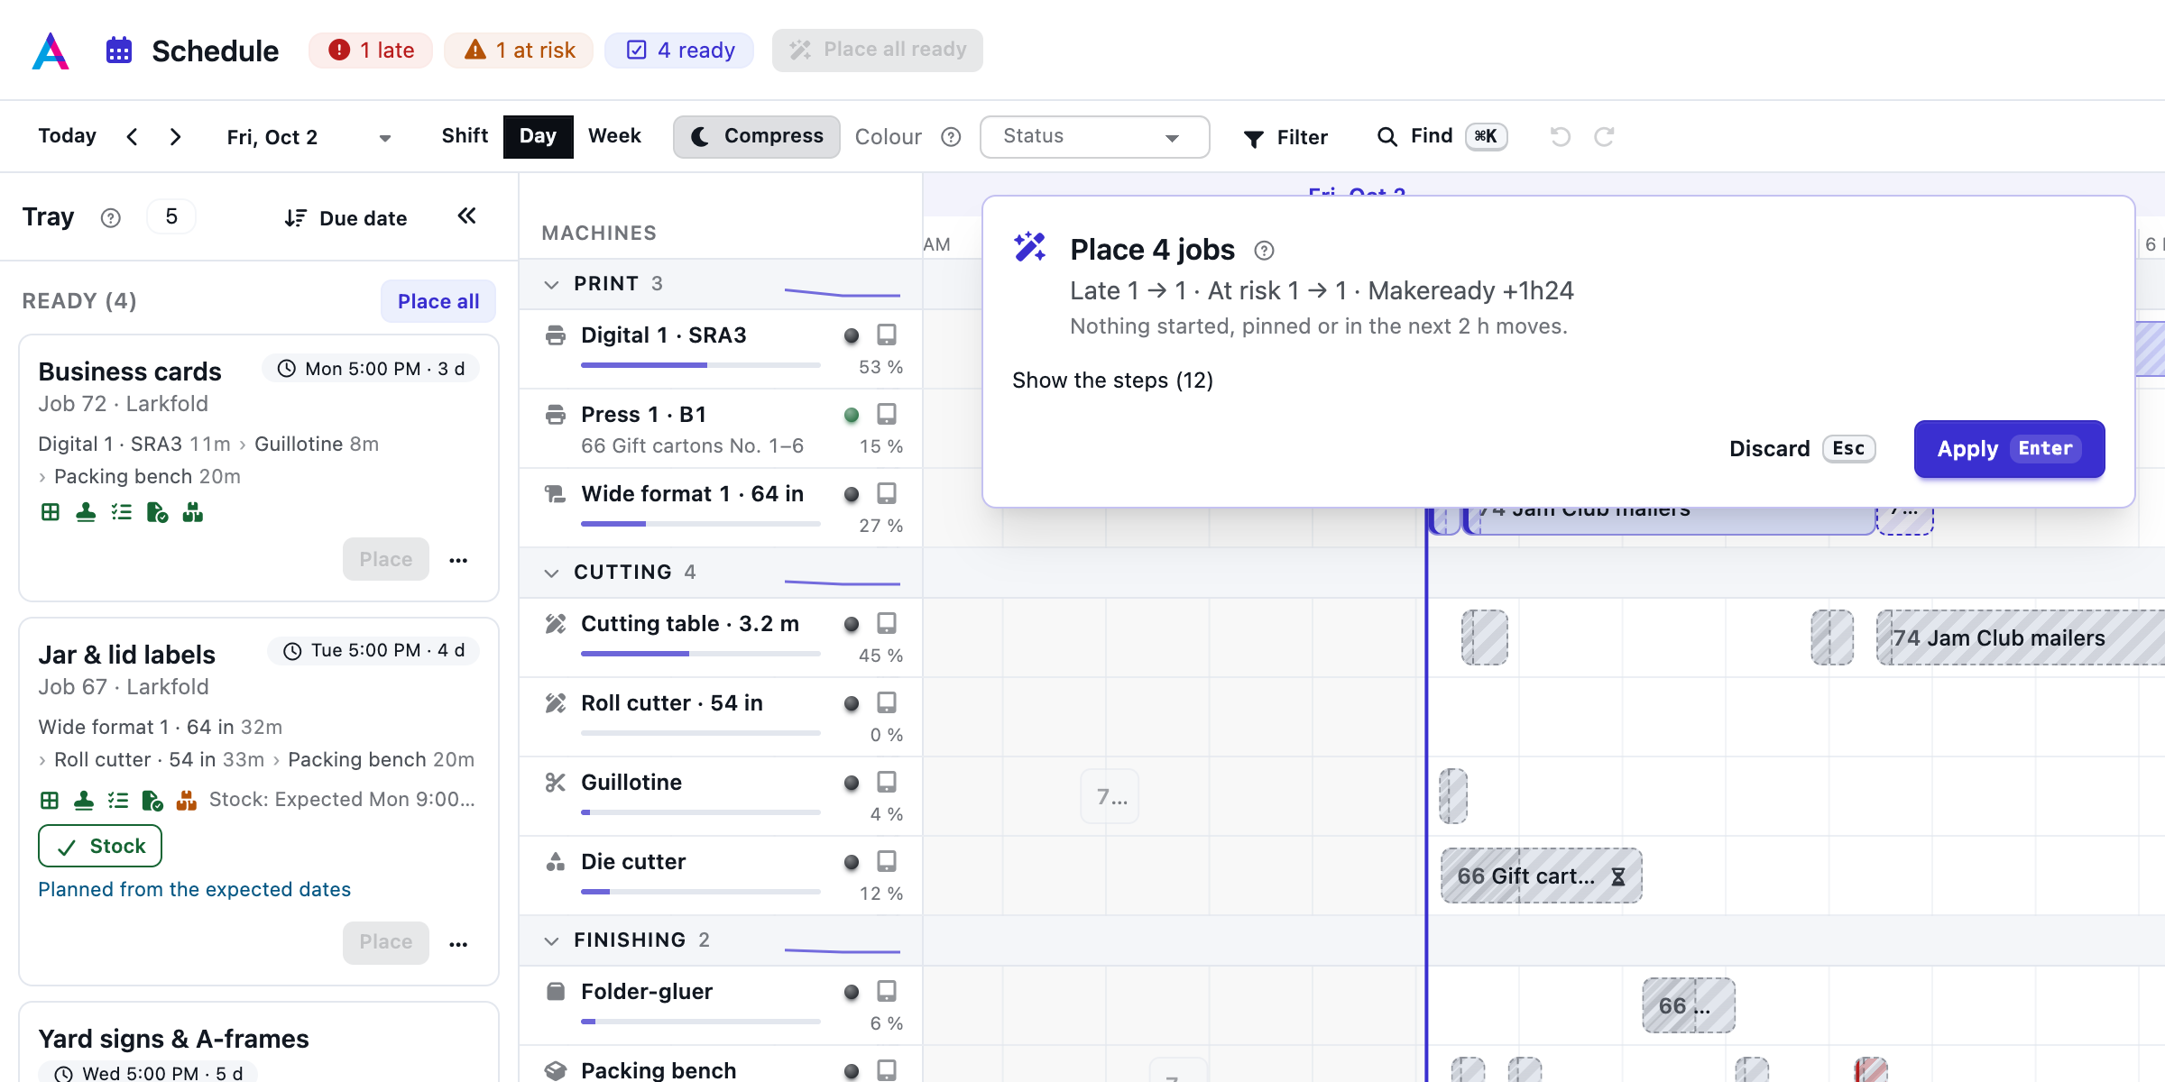Image resolution: width=2165 pixels, height=1082 pixels.
Task: Click Digital 1 SRA3 utilisation bar
Action: (x=700, y=365)
